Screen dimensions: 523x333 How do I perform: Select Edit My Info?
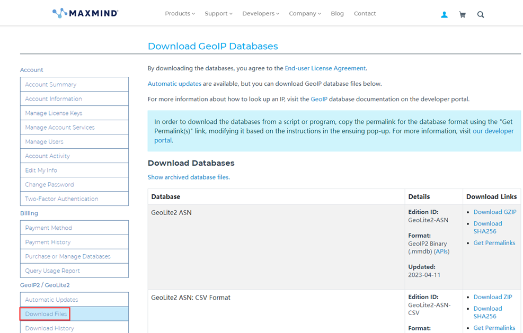point(74,170)
